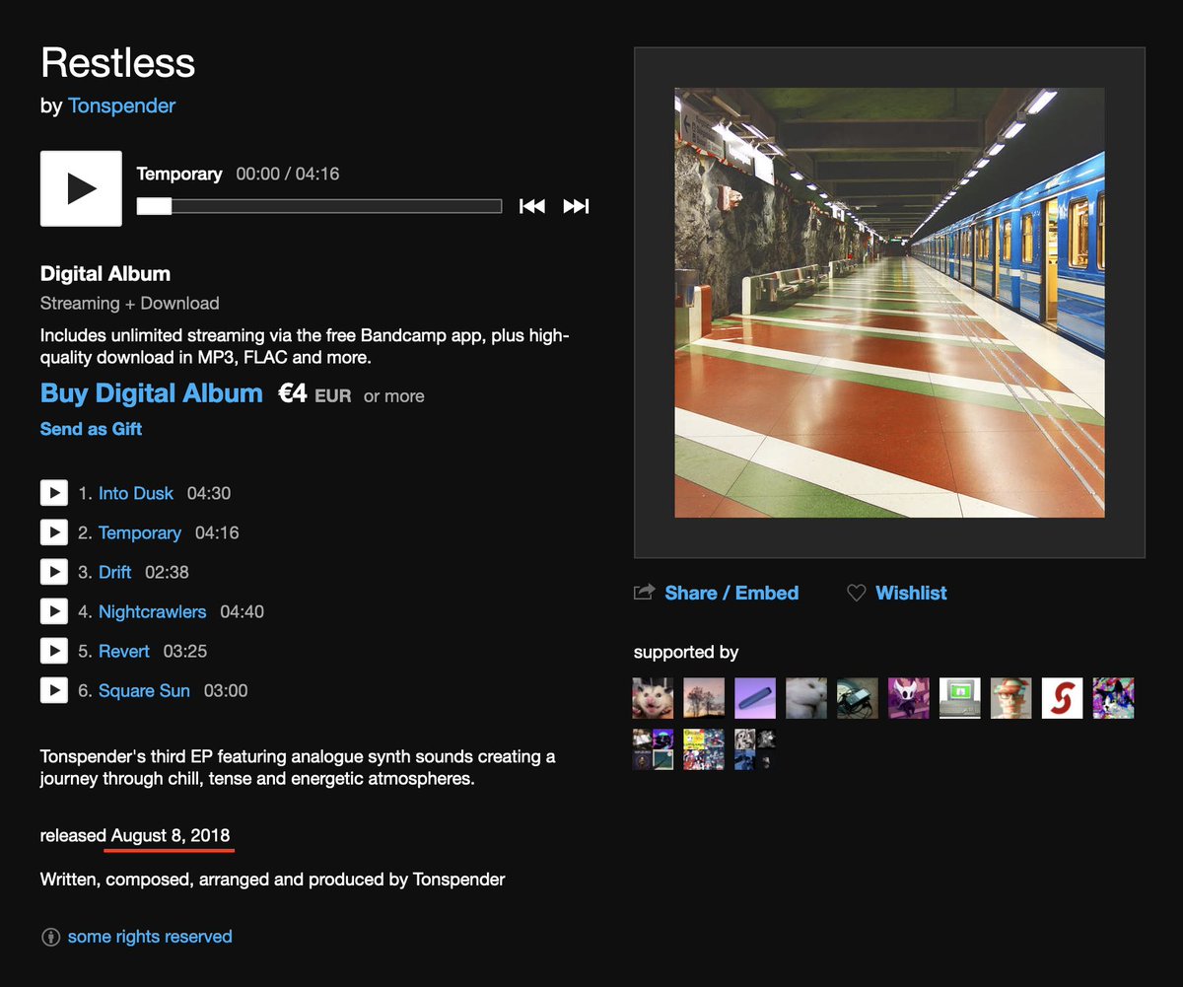Play track 5 Revert
1183x987 pixels.
[53, 651]
